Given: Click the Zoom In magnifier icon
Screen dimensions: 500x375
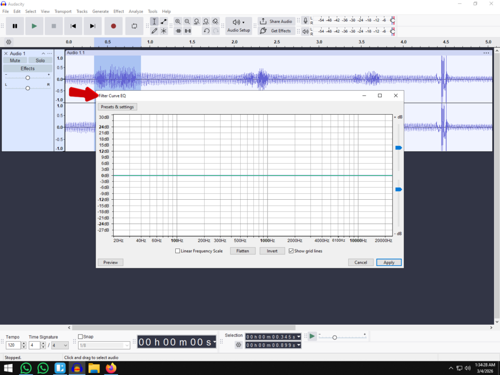Looking at the screenshot, I should click(178, 21).
